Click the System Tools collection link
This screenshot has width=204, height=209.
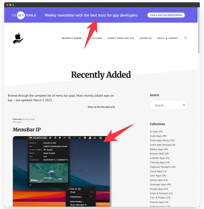[x=29, y=119]
